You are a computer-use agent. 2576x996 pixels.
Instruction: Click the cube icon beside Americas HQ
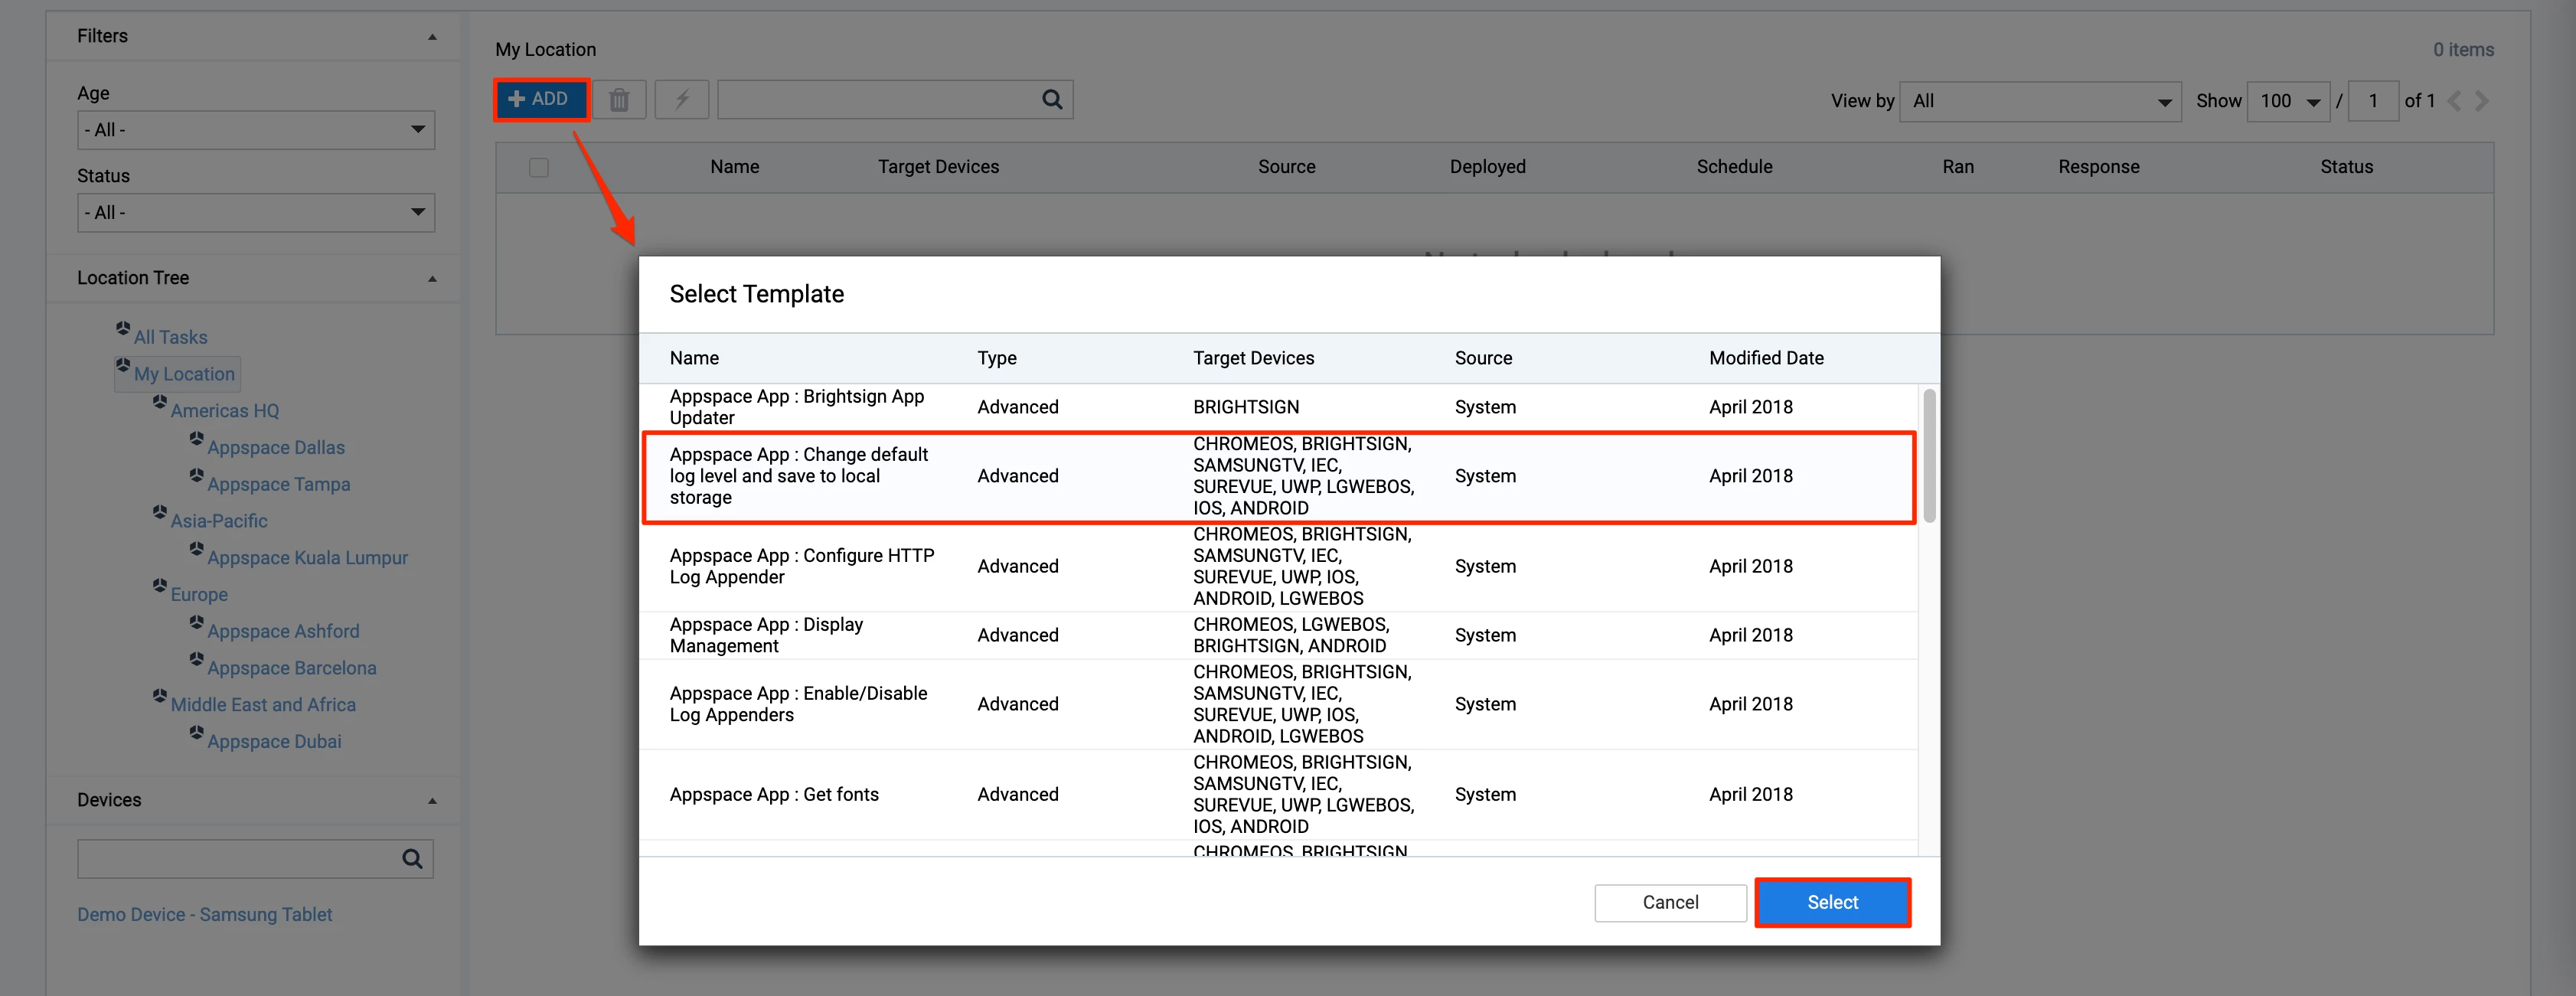[x=160, y=402]
